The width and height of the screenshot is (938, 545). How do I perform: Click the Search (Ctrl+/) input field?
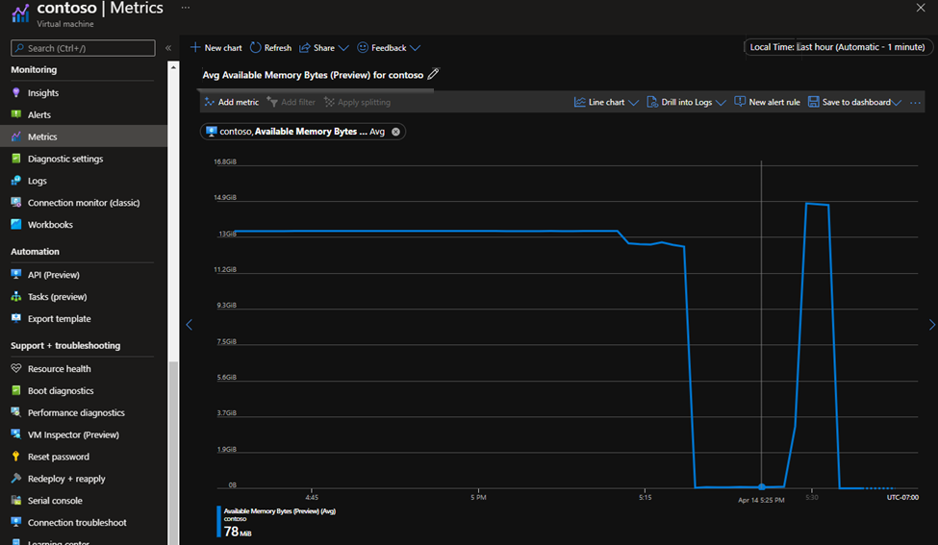(x=83, y=48)
